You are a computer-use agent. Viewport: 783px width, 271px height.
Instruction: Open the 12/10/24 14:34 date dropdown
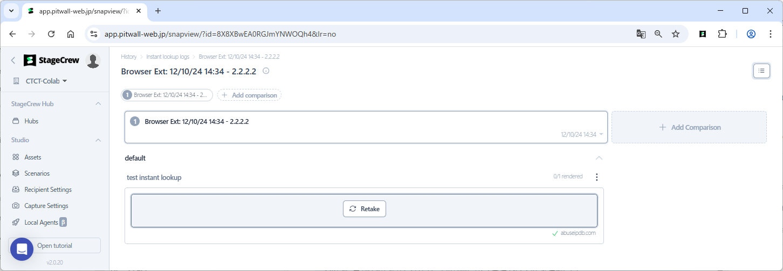pos(582,135)
